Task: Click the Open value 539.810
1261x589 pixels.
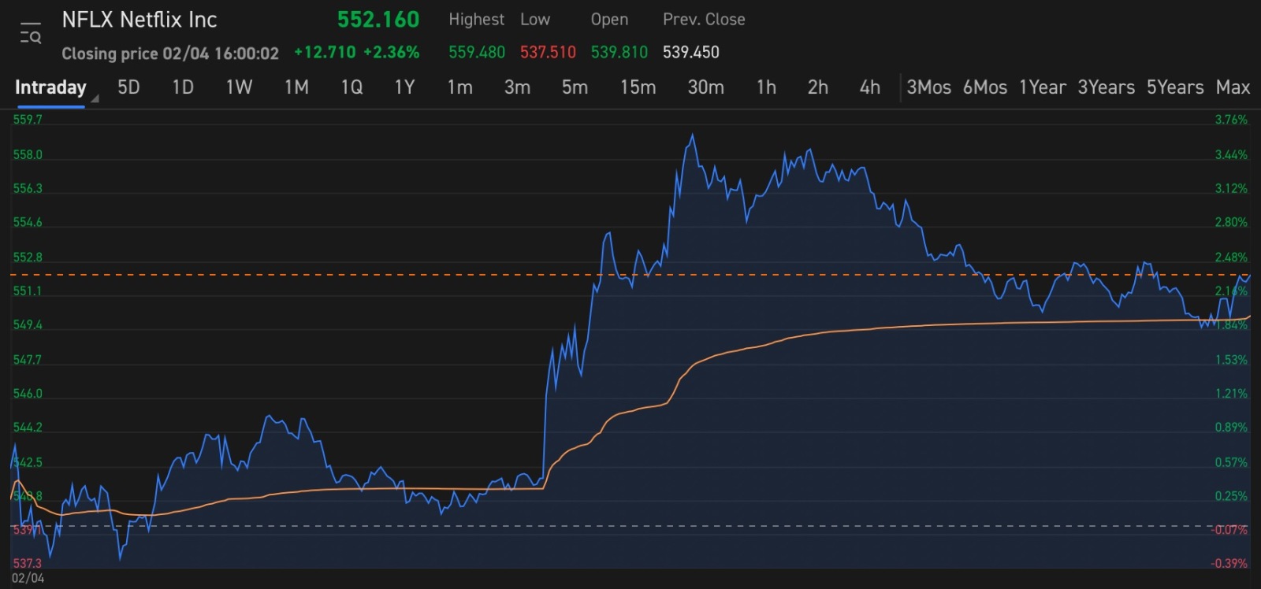Action: pyautogui.click(x=619, y=52)
